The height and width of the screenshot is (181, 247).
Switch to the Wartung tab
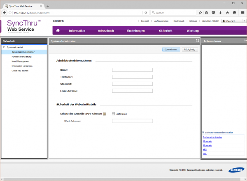(193, 30)
